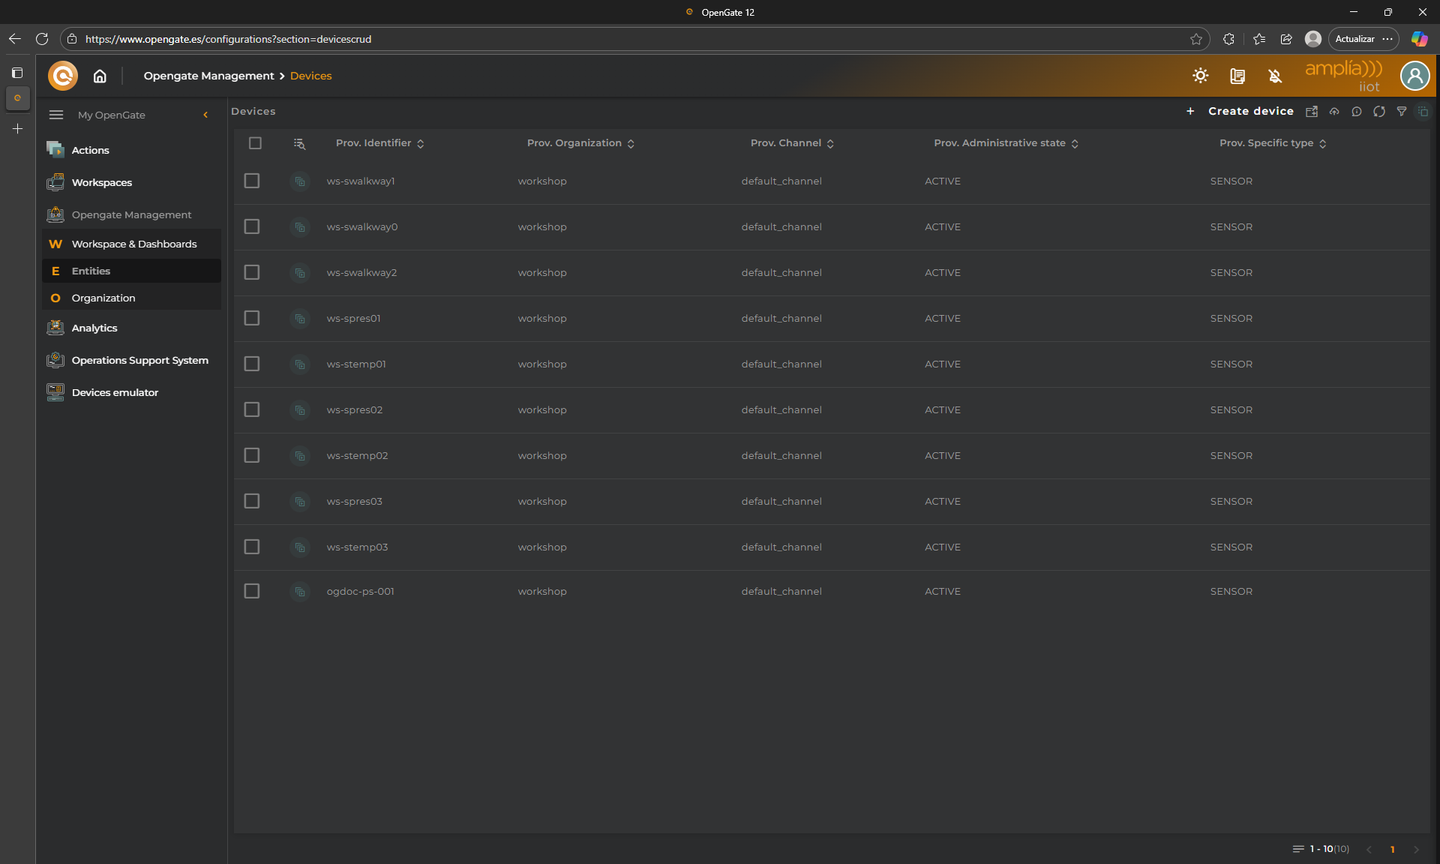
Task: Click the cloud upload icon
Action: [1334, 112]
